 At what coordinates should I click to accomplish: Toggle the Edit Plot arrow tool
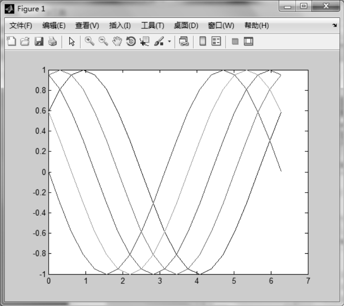(72, 42)
